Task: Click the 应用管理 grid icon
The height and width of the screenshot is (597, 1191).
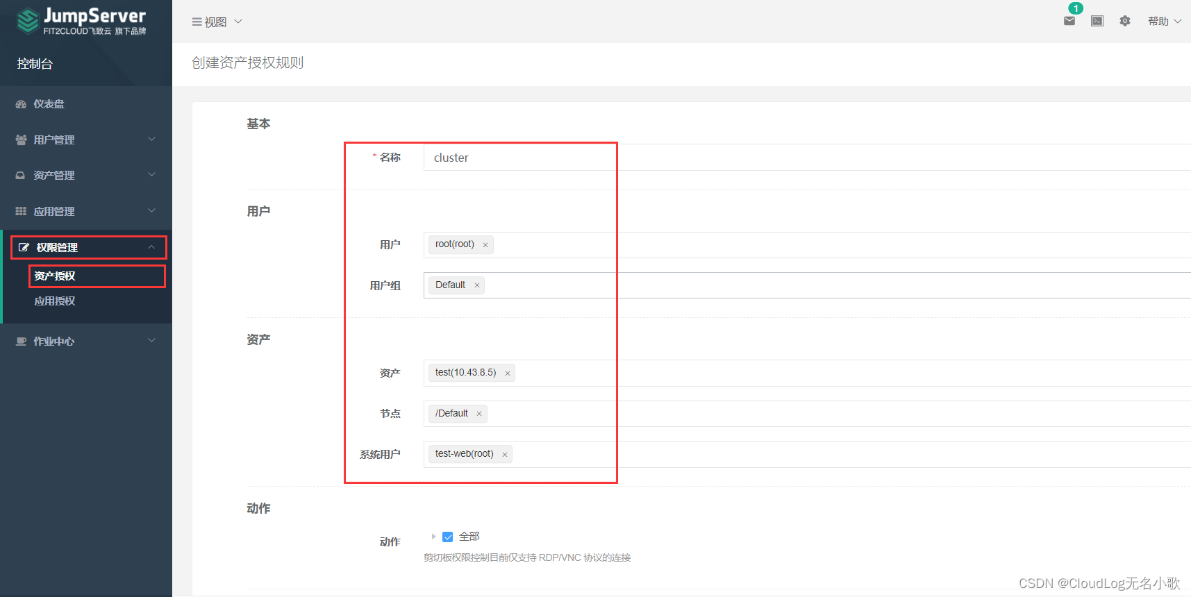Action: point(21,211)
